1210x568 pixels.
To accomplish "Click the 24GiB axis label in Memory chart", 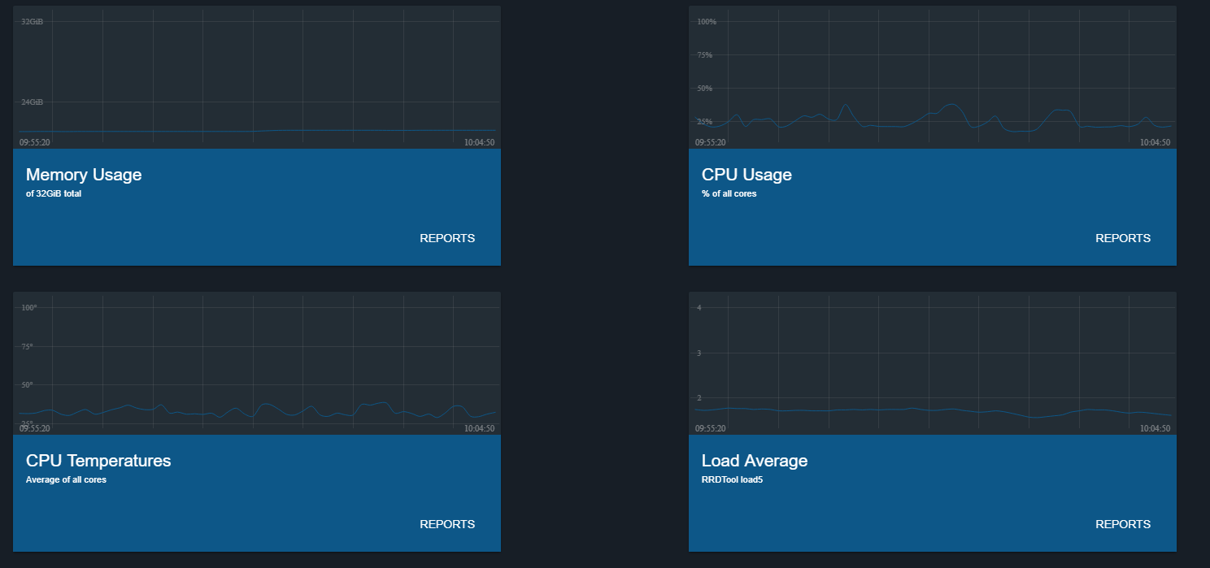I will (x=32, y=102).
